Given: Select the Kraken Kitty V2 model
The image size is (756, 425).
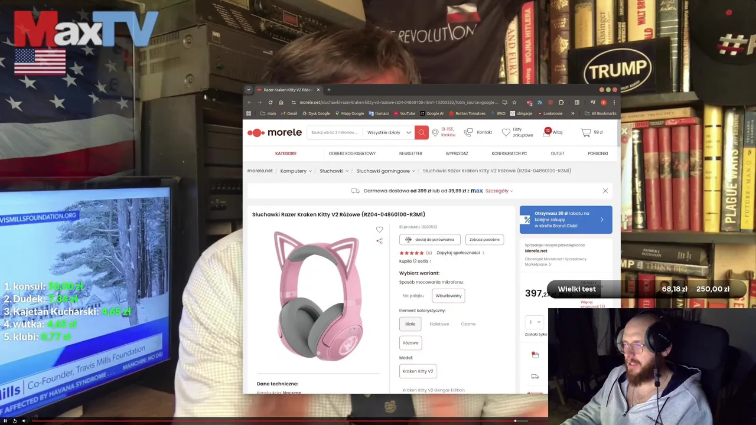Looking at the screenshot, I should point(418,371).
